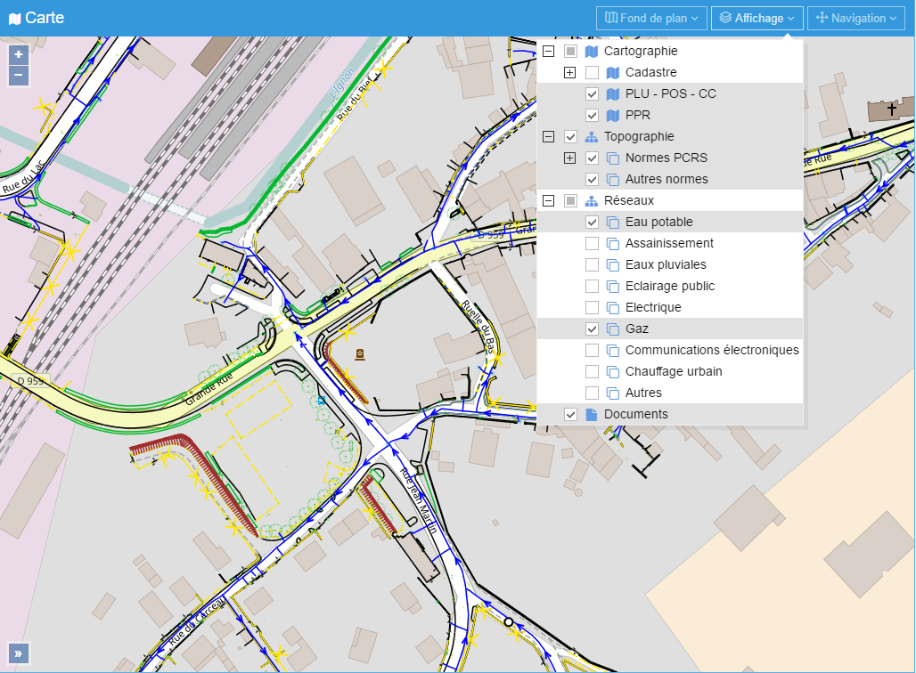This screenshot has height=673, width=916.
Task: Expand the Normes PCRS node
Action: [x=570, y=158]
